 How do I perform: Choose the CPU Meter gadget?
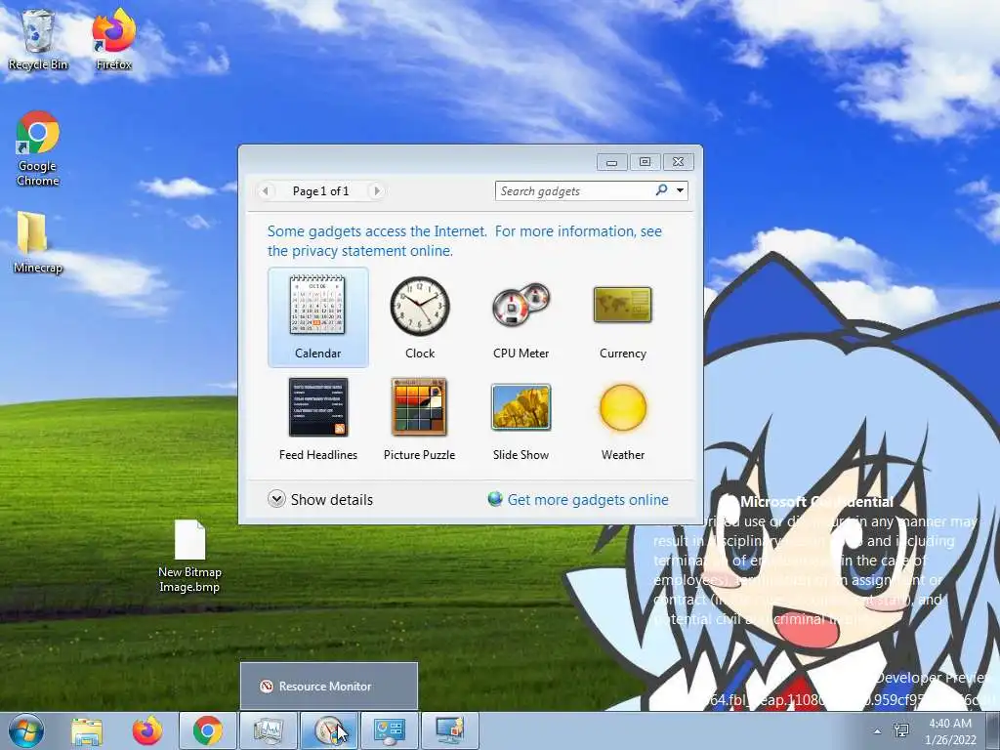pos(521,317)
